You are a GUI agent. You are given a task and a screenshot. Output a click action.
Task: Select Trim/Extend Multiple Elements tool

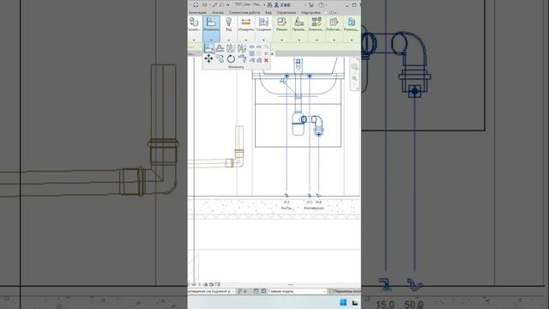[x=259, y=60]
